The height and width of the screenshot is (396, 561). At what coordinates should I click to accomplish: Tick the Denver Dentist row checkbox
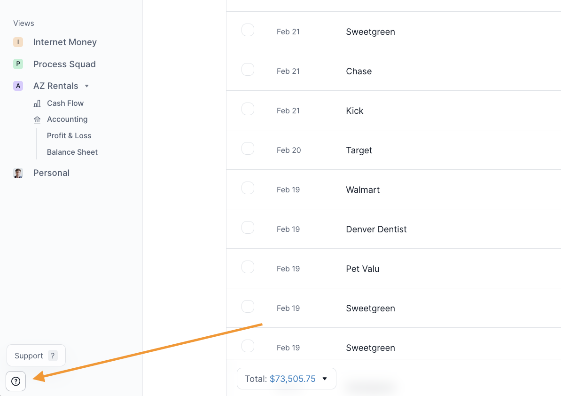248,228
